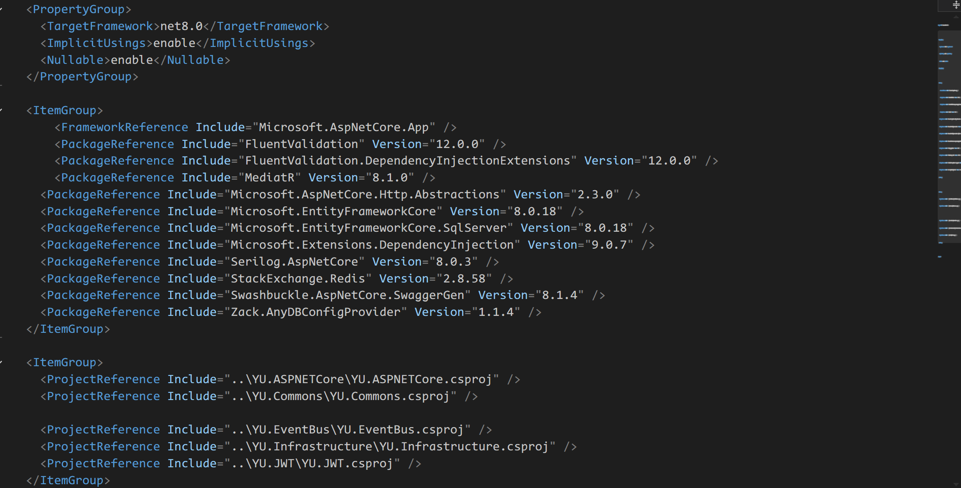Screen dimensions: 961x488
Task: Click "Microsoft.Extensions.DependencyInjection" package name
Action: pyautogui.click(x=372, y=245)
